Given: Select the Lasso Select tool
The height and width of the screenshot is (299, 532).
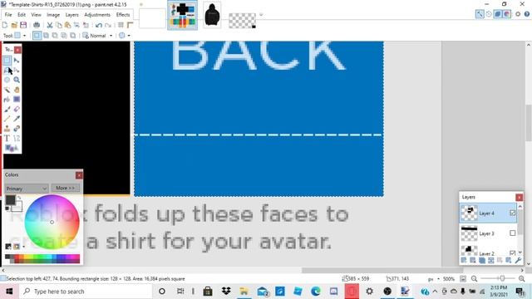Looking at the screenshot, I should [7, 70].
